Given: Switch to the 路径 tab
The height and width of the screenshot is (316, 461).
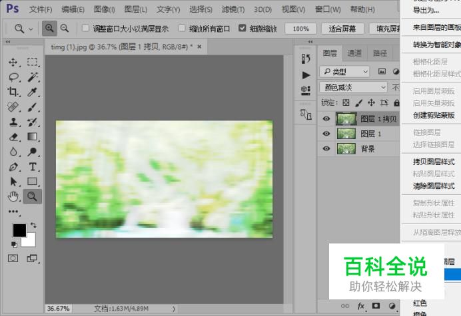Looking at the screenshot, I should pyautogui.click(x=380, y=53).
